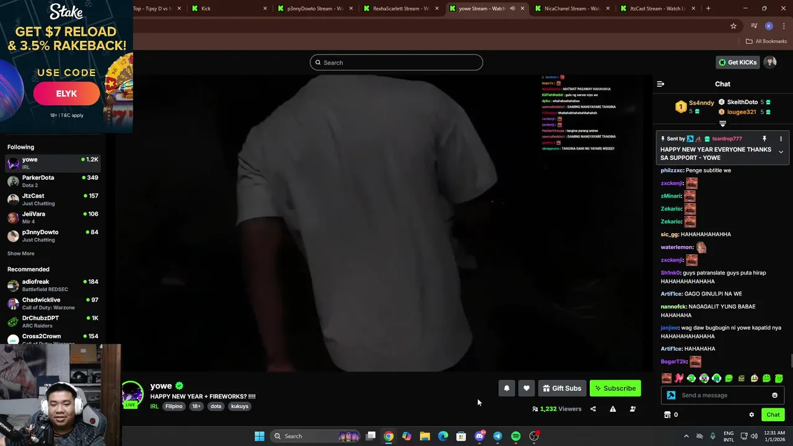Screen dimensions: 793x446
Task: Select JeilVara in Following list
Action: [53, 217]
